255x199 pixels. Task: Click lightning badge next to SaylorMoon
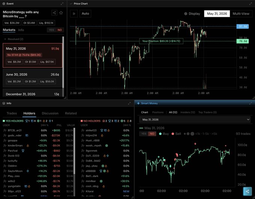tap(28, 171)
